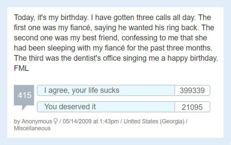The width and height of the screenshot is (231, 145).
Task: Open the Anonymous author link
Action: pyautogui.click(x=37, y=121)
